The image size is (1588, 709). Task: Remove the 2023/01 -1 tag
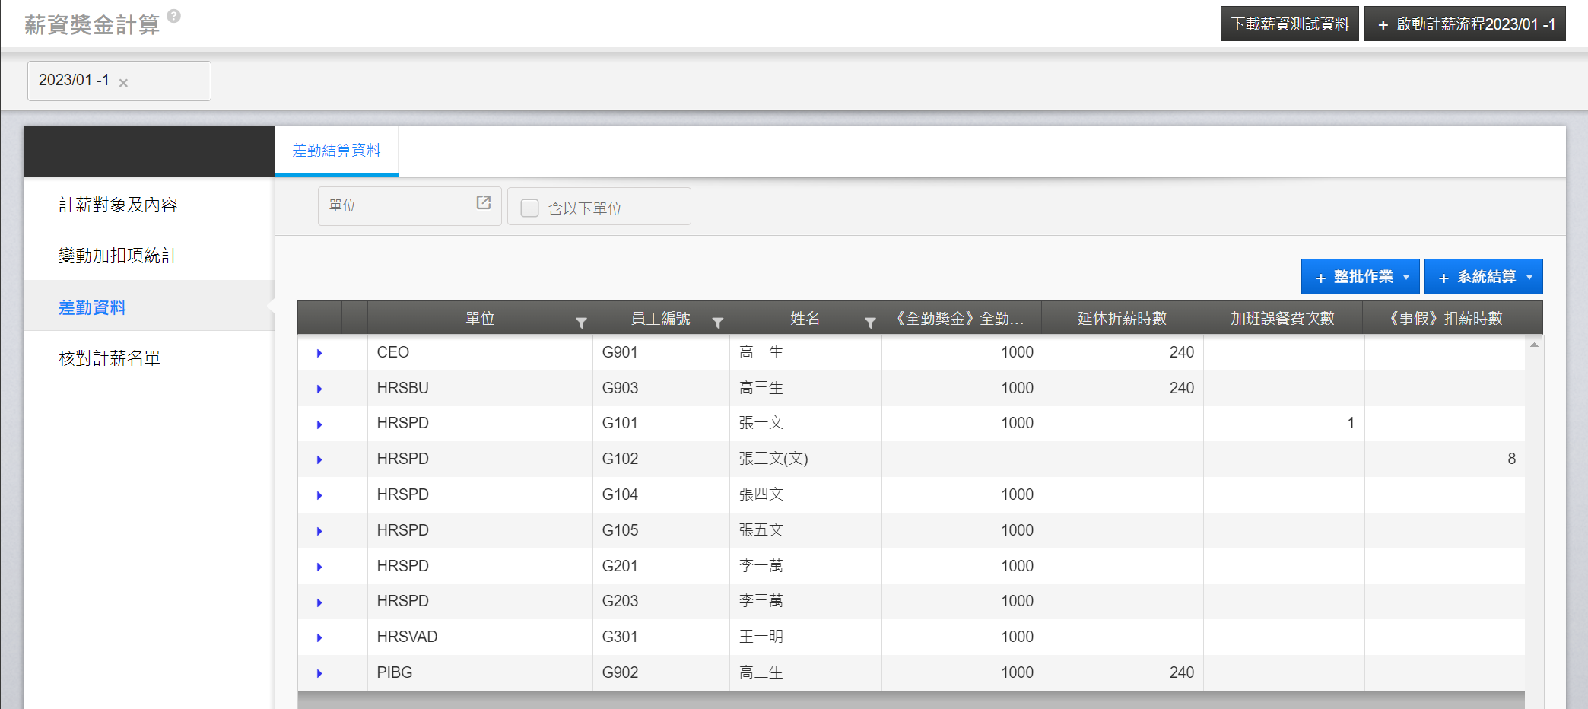tap(123, 83)
